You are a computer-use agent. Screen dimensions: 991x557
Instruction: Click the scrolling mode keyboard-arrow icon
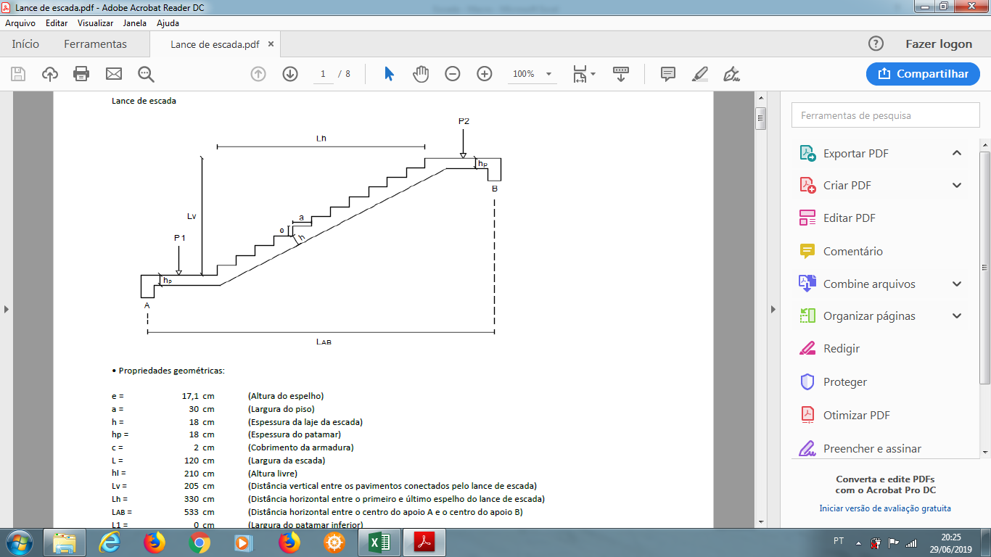pos(621,74)
